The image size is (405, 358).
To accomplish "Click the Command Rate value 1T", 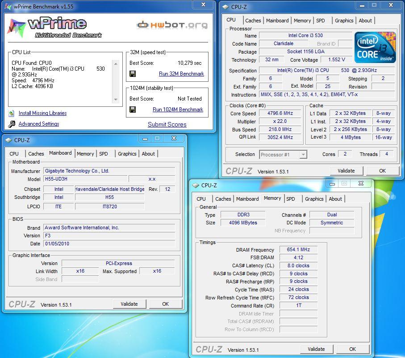I will [298, 306].
